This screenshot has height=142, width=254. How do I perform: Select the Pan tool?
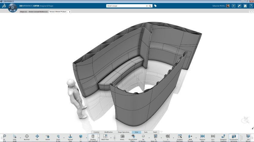pyautogui.click(x=37, y=136)
